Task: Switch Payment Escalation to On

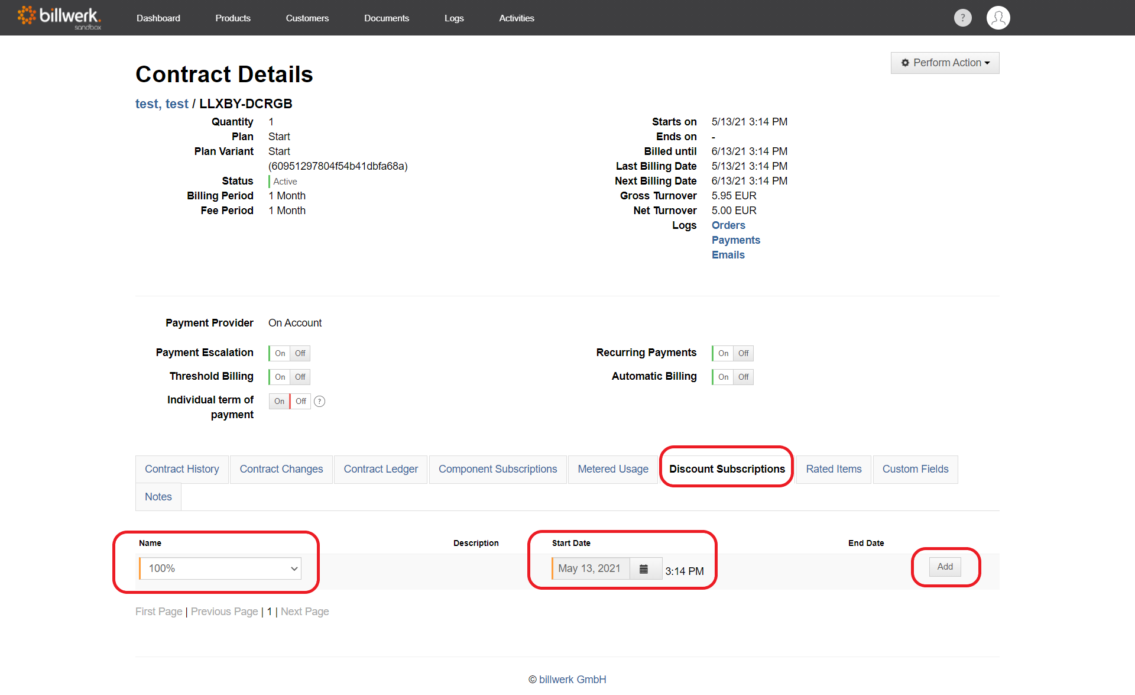Action: [280, 353]
